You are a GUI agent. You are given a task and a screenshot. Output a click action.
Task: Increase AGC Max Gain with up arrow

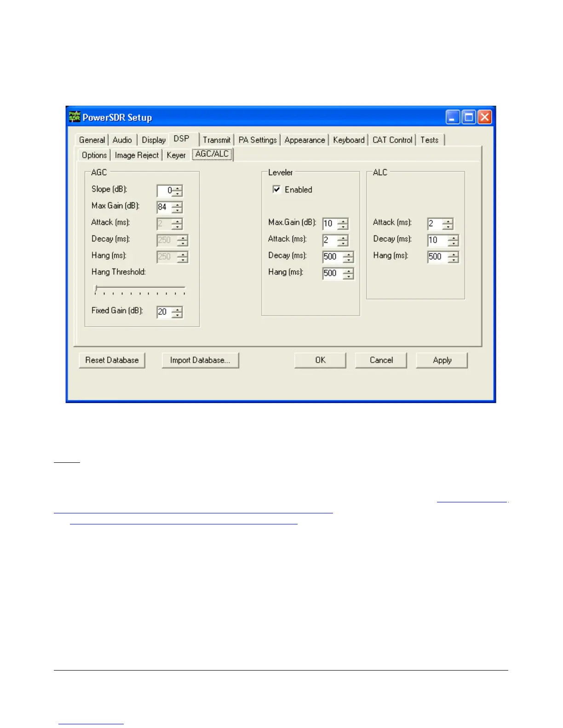[178, 204]
